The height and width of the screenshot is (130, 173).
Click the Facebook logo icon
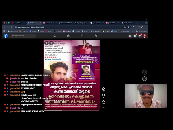(x=6, y=36)
